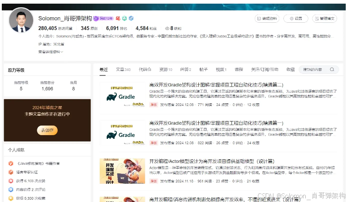The height and width of the screenshot is (202, 348).
Task: Click 当前总分 value 1,696
Action: click(x=47, y=89)
